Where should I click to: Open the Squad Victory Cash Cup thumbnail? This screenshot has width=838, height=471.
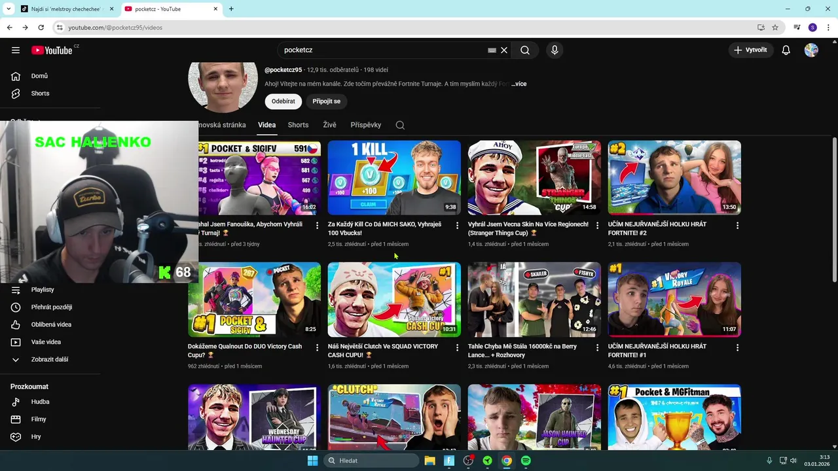394,300
